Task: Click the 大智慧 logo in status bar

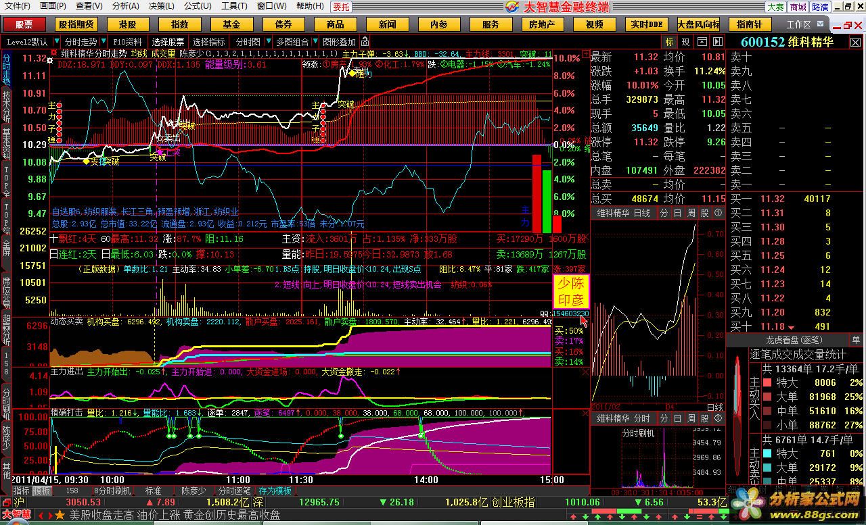Action: click(16, 515)
